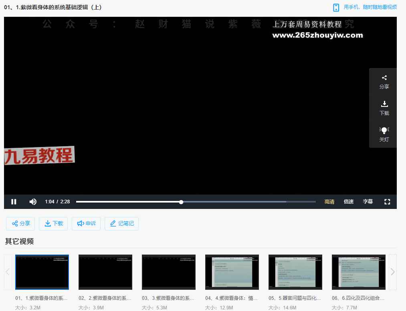
Task: Click the share icon in side panel
Action: 384,82
